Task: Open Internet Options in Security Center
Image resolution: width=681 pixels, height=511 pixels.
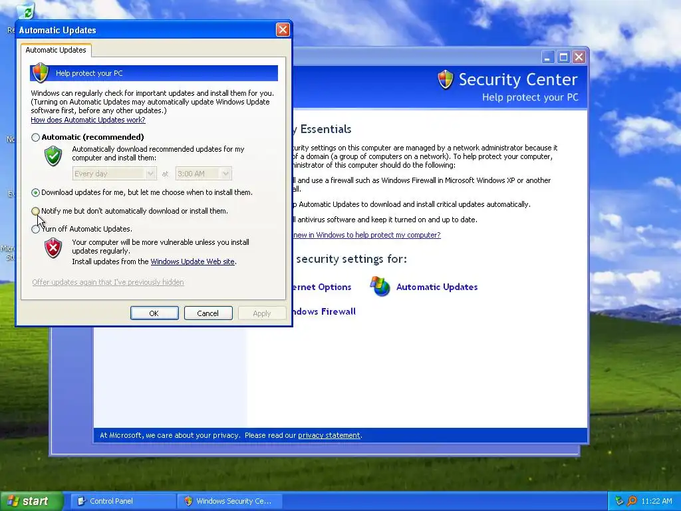Action: (322, 287)
